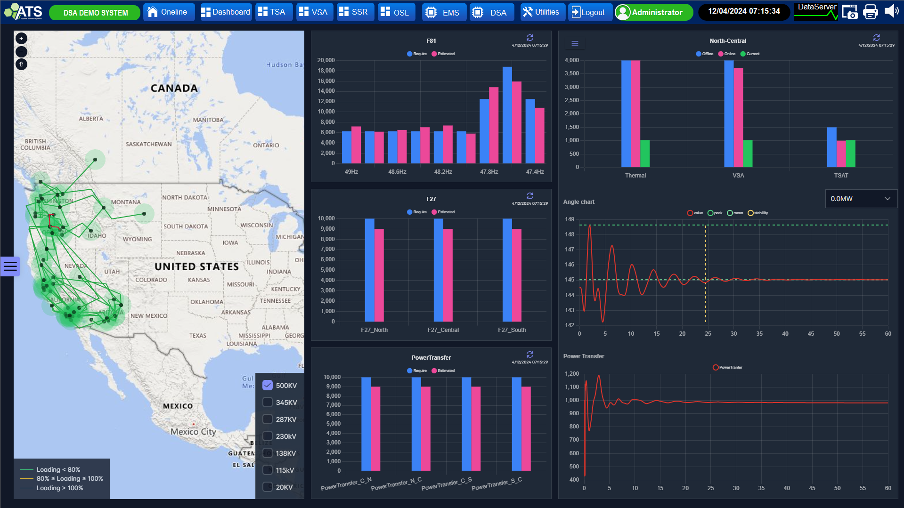This screenshot has height=508, width=904.
Task: Refresh the PowerTransfer bar chart
Action: (x=529, y=355)
